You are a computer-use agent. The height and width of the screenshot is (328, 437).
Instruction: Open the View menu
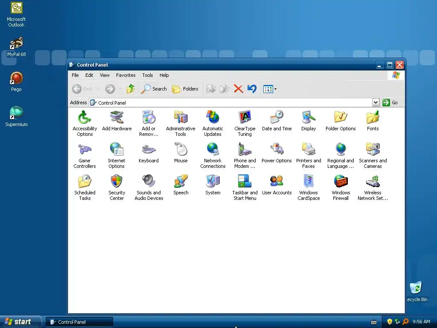coord(105,75)
